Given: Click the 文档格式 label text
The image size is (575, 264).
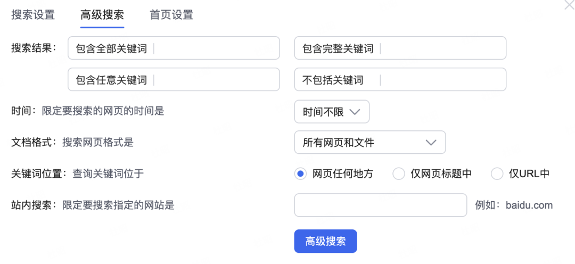Looking at the screenshot, I should coord(34,142).
